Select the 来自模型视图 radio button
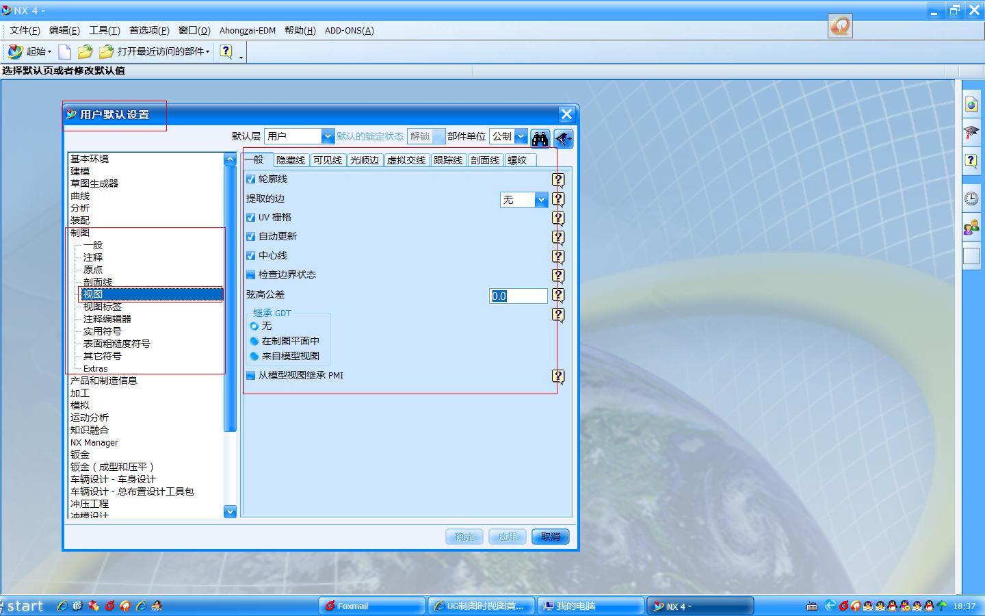This screenshot has height=616, width=985. tap(254, 356)
